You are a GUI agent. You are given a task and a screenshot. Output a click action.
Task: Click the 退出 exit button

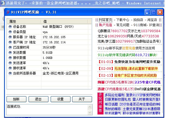pos(38,99)
